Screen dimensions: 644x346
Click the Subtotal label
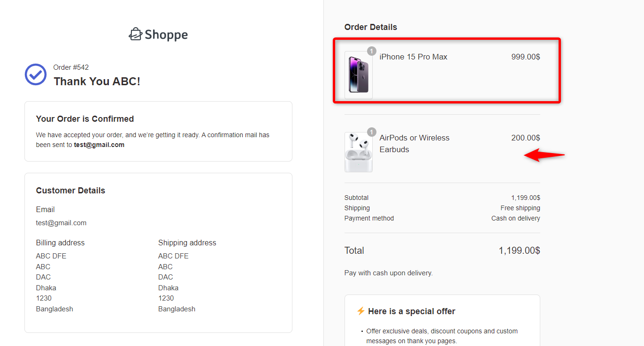(x=356, y=198)
